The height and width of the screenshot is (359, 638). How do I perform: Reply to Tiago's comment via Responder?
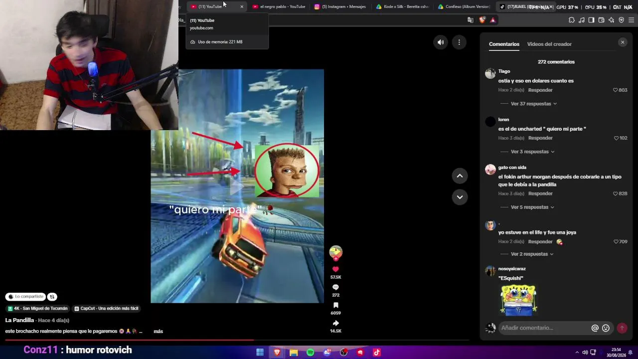point(540,90)
